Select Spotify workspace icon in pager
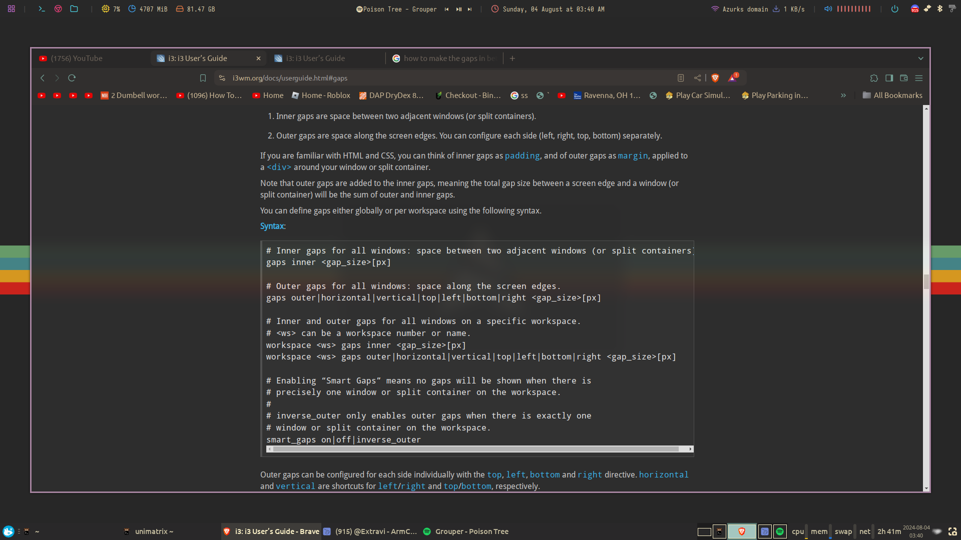 [x=779, y=531]
